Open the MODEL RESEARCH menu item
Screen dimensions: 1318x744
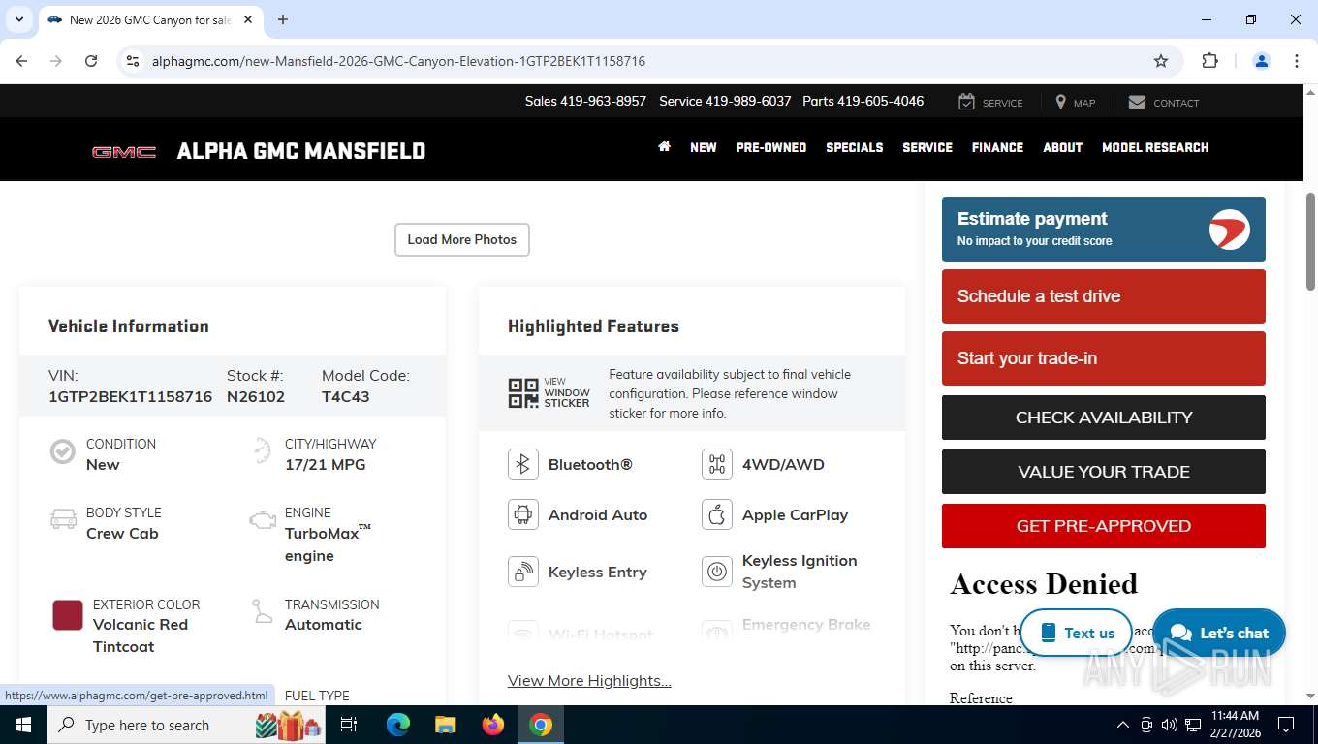(1155, 147)
